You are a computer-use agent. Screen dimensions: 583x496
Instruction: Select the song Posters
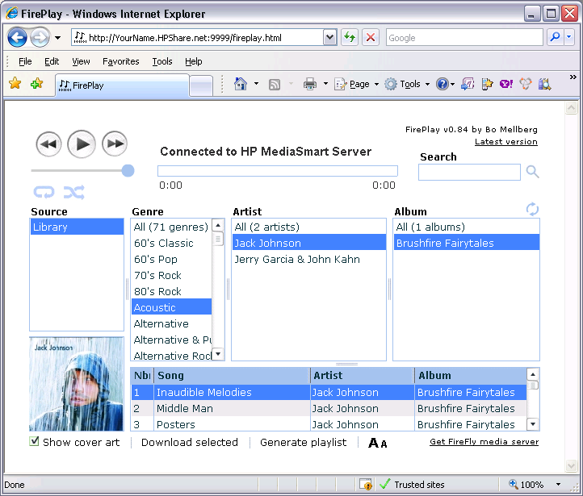(329, 424)
